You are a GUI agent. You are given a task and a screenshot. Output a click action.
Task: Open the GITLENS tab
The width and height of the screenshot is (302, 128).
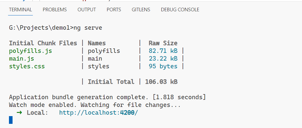point(141,10)
